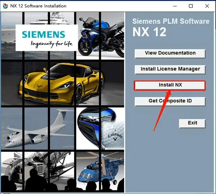The width and height of the screenshot is (216, 194).
Task: Click the Siemens PLM Software heading
Action: tap(171, 21)
